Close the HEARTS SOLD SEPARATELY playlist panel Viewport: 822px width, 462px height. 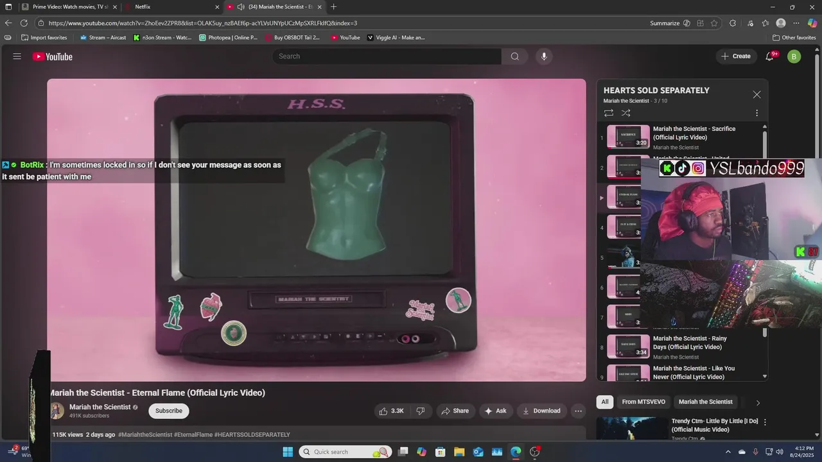pos(756,94)
